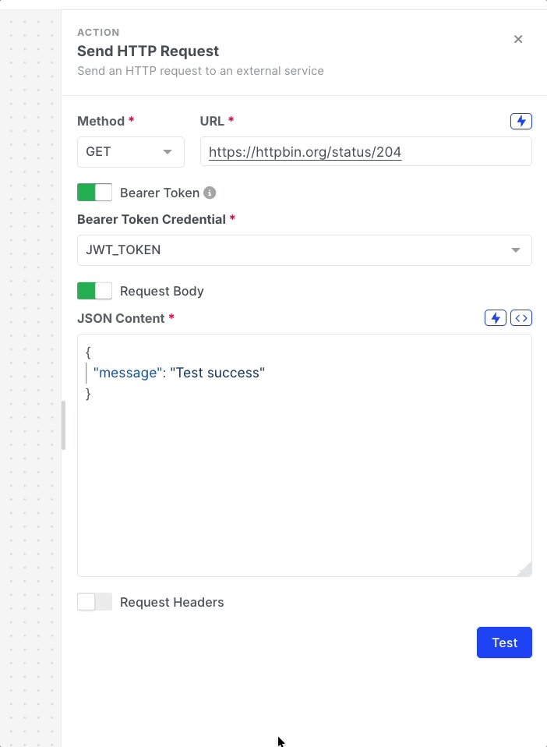Open the Method dropdown showing GET
547x747 pixels.
click(130, 152)
